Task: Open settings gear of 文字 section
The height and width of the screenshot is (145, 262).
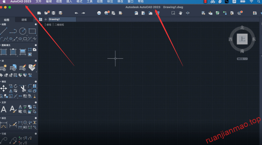Action: (36, 103)
